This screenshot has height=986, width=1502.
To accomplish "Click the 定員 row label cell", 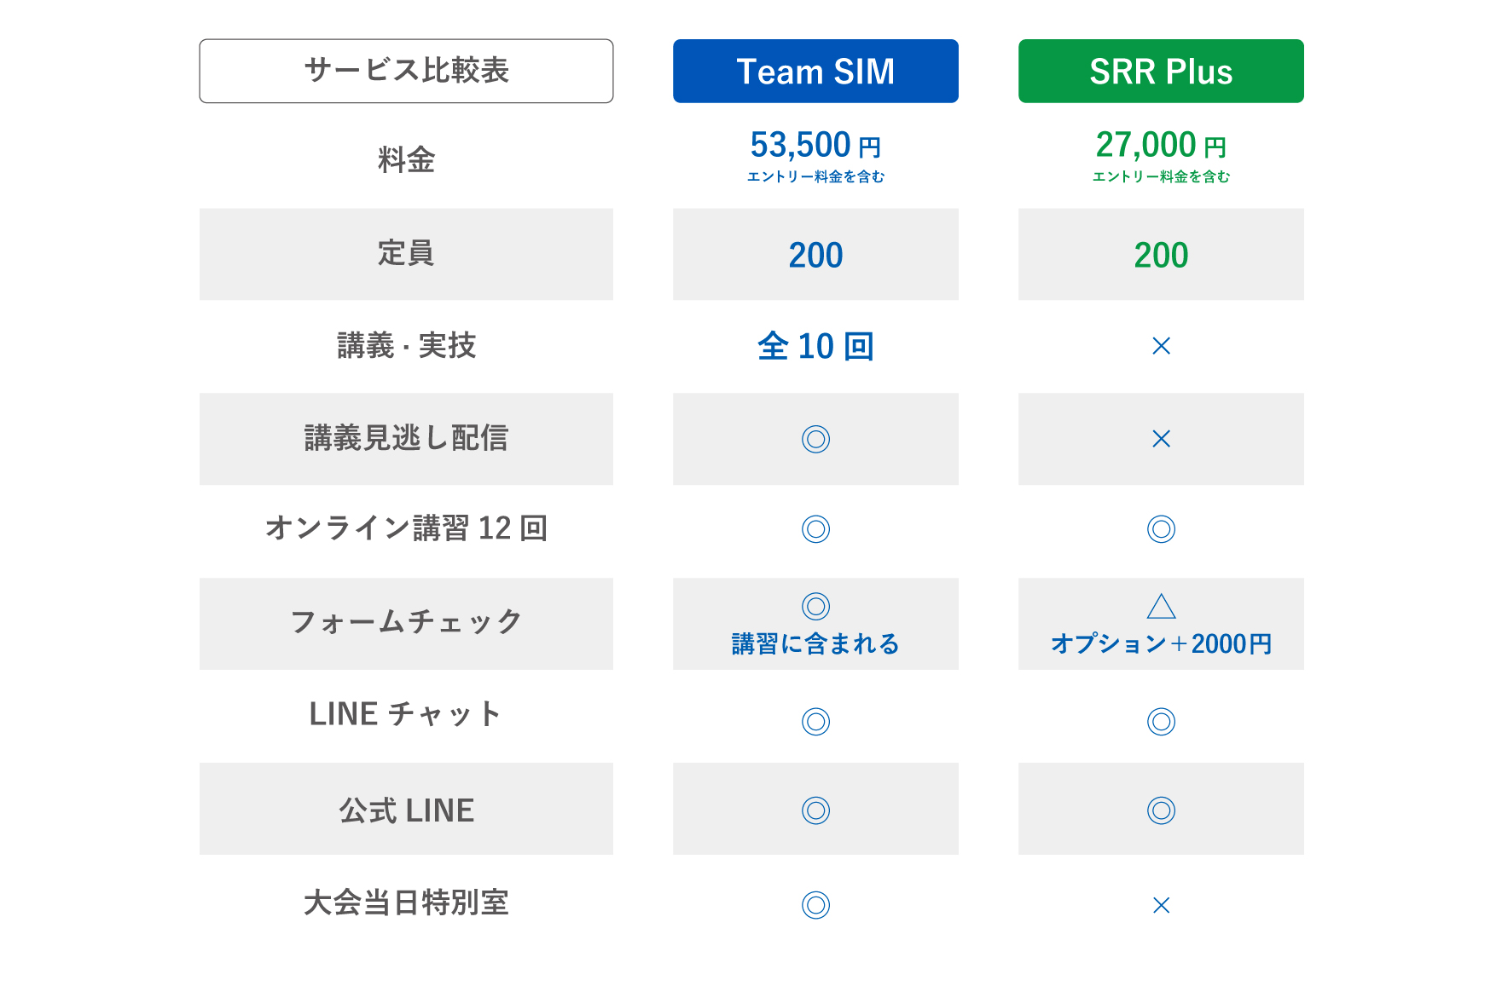I will [x=406, y=254].
